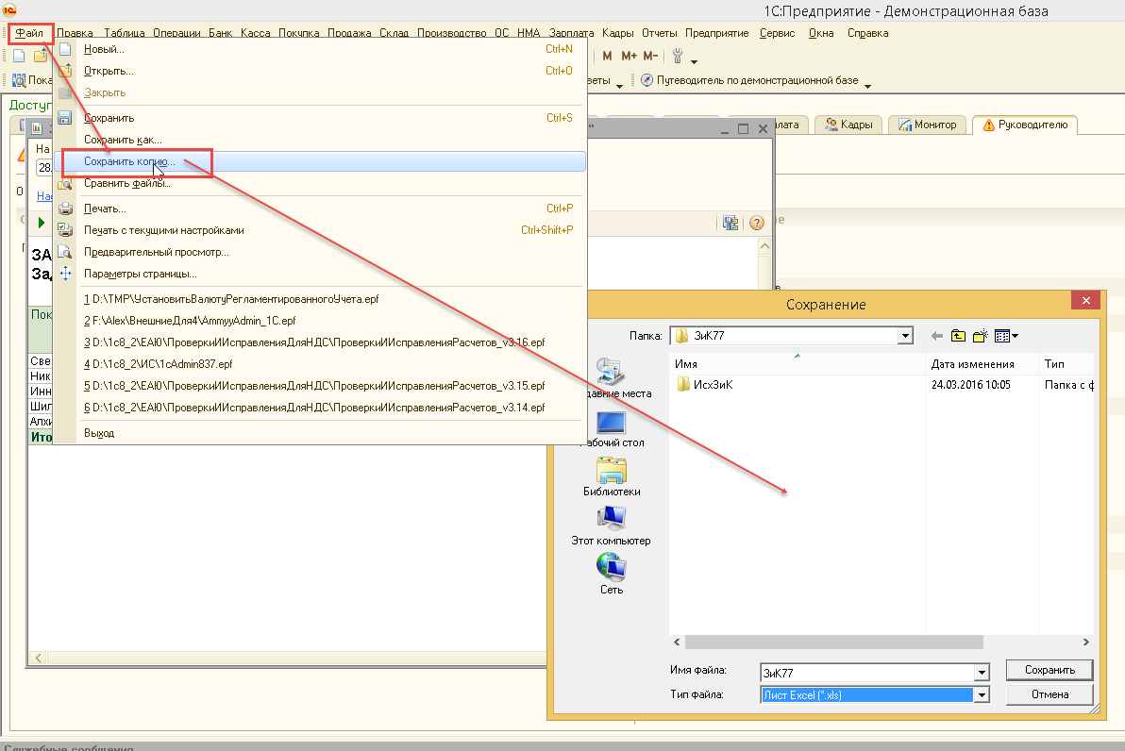Click the M+ memory add button

pyautogui.click(x=629, y=56)
